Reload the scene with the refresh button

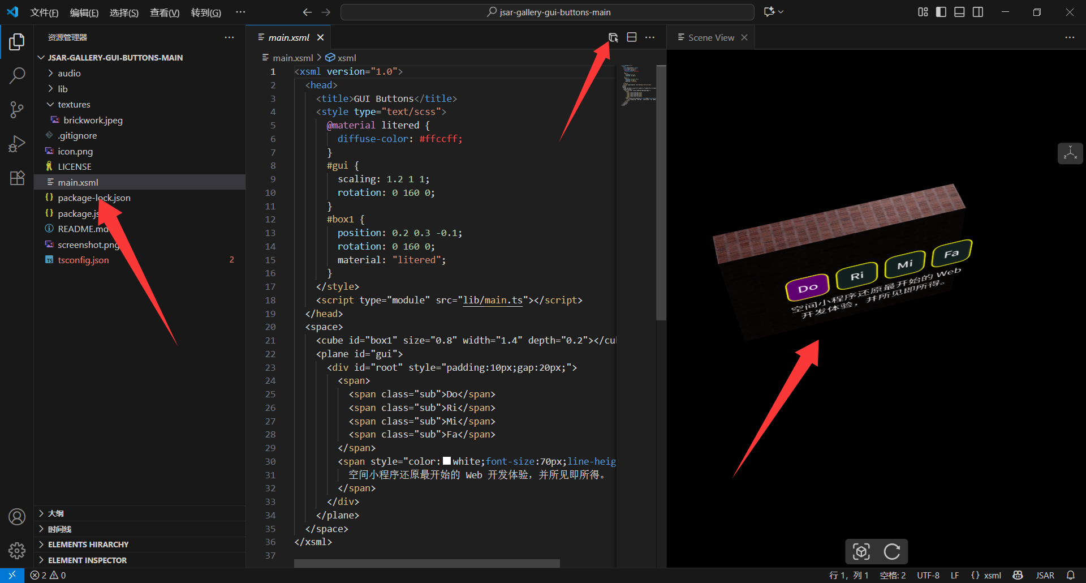(x=892, y=551)
